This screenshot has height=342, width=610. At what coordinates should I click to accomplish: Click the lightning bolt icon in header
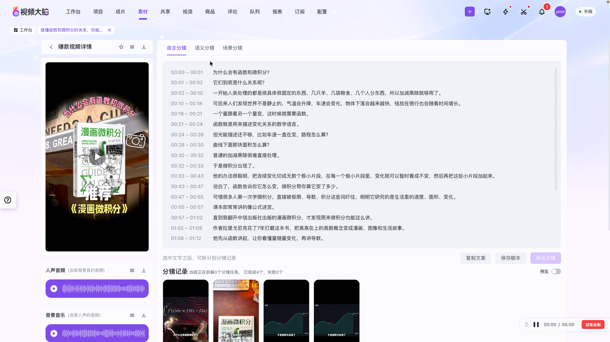click(x=506, y=12)
